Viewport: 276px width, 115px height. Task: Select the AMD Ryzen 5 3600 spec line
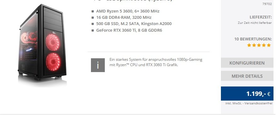point(128,11)
